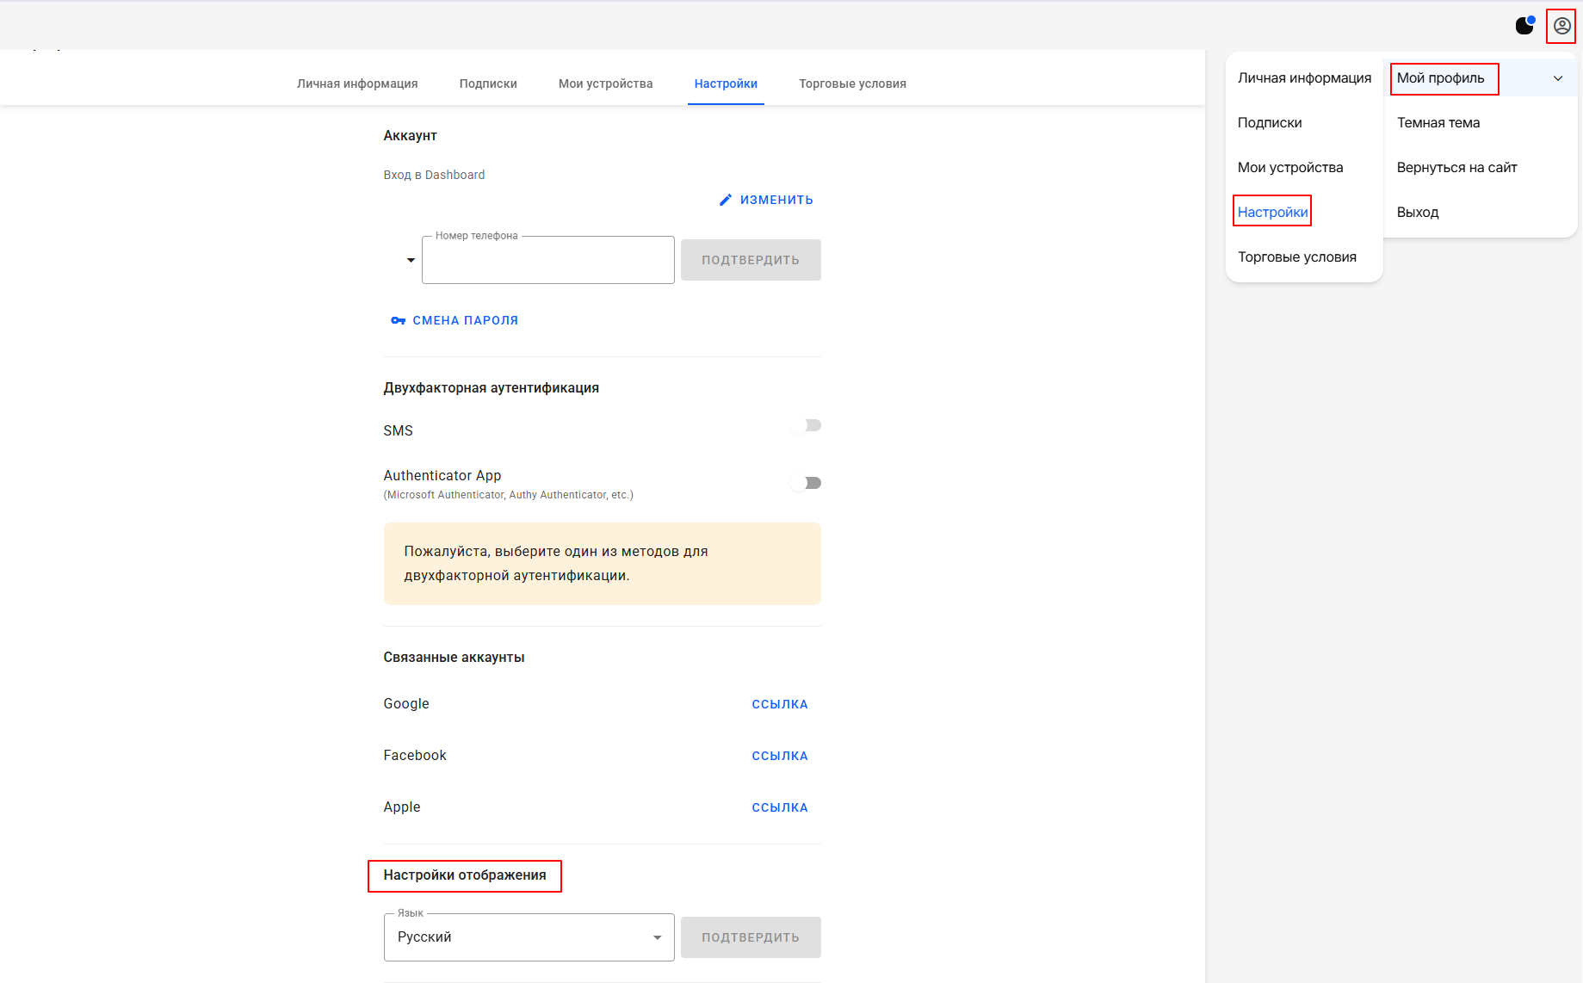Switch to Мои устройства tab
This screenshot has width=1583, height=983.
pyautogui.click(x=605, y=83)
